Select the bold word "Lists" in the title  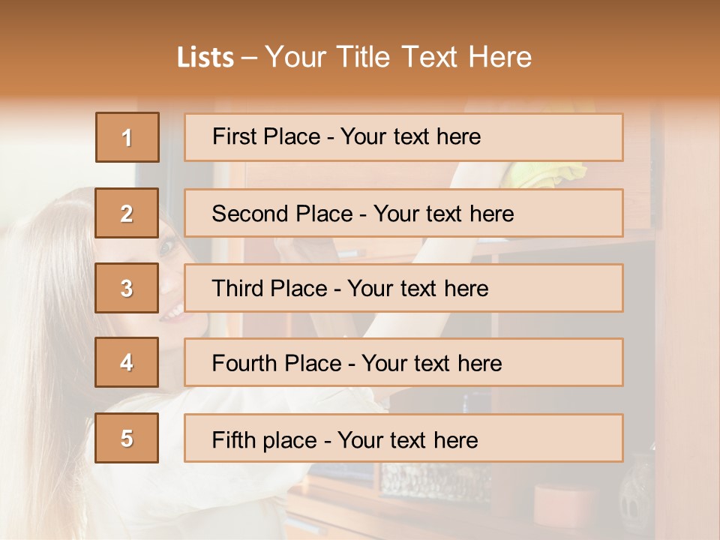coord(205,58)
